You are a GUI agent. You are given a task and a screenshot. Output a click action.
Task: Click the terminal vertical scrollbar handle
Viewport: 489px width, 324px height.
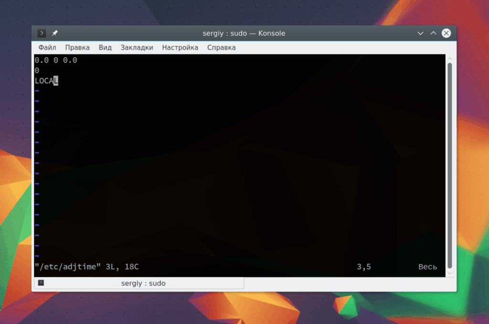coord(450,166)
